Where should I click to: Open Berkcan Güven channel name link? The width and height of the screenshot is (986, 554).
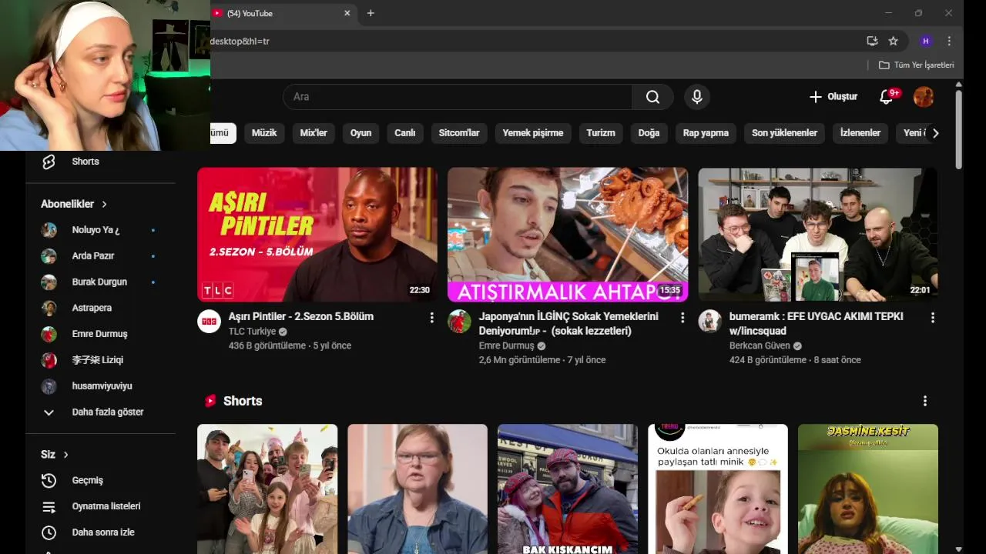pyautogui.click(x=761, y=346)
